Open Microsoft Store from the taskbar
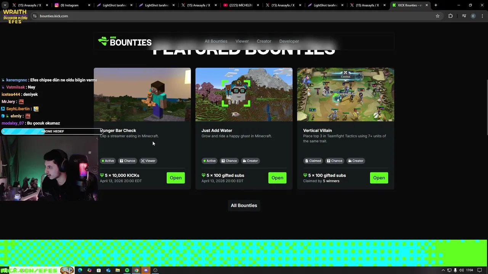This screenshot has width=488, height=274. click(x=99, y=270)
